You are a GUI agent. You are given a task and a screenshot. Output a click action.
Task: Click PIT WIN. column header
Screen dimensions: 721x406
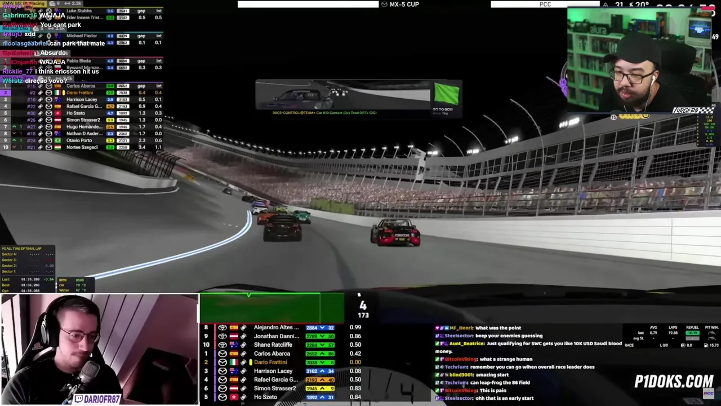[x=711, y=328]
